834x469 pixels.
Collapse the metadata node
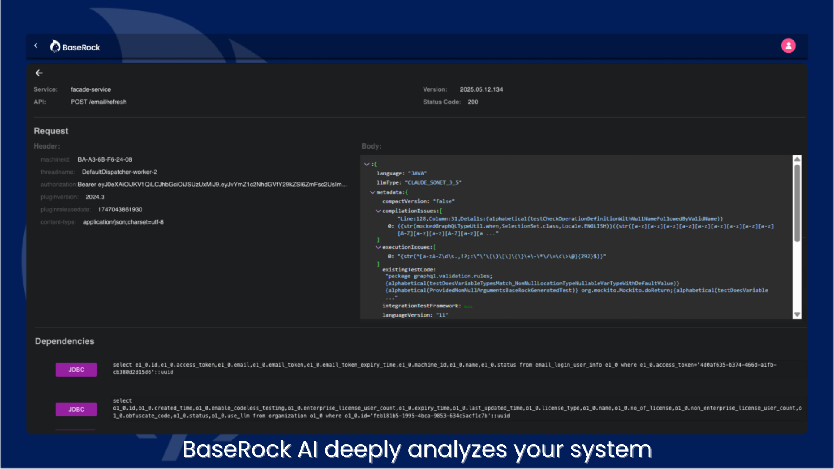tap(372, 192)
